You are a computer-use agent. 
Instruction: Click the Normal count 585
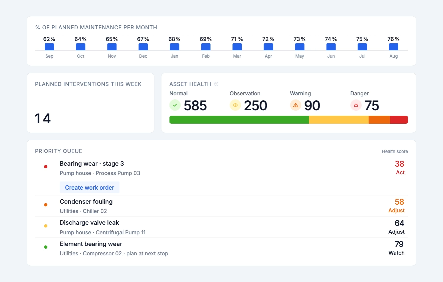click(195, 106)
